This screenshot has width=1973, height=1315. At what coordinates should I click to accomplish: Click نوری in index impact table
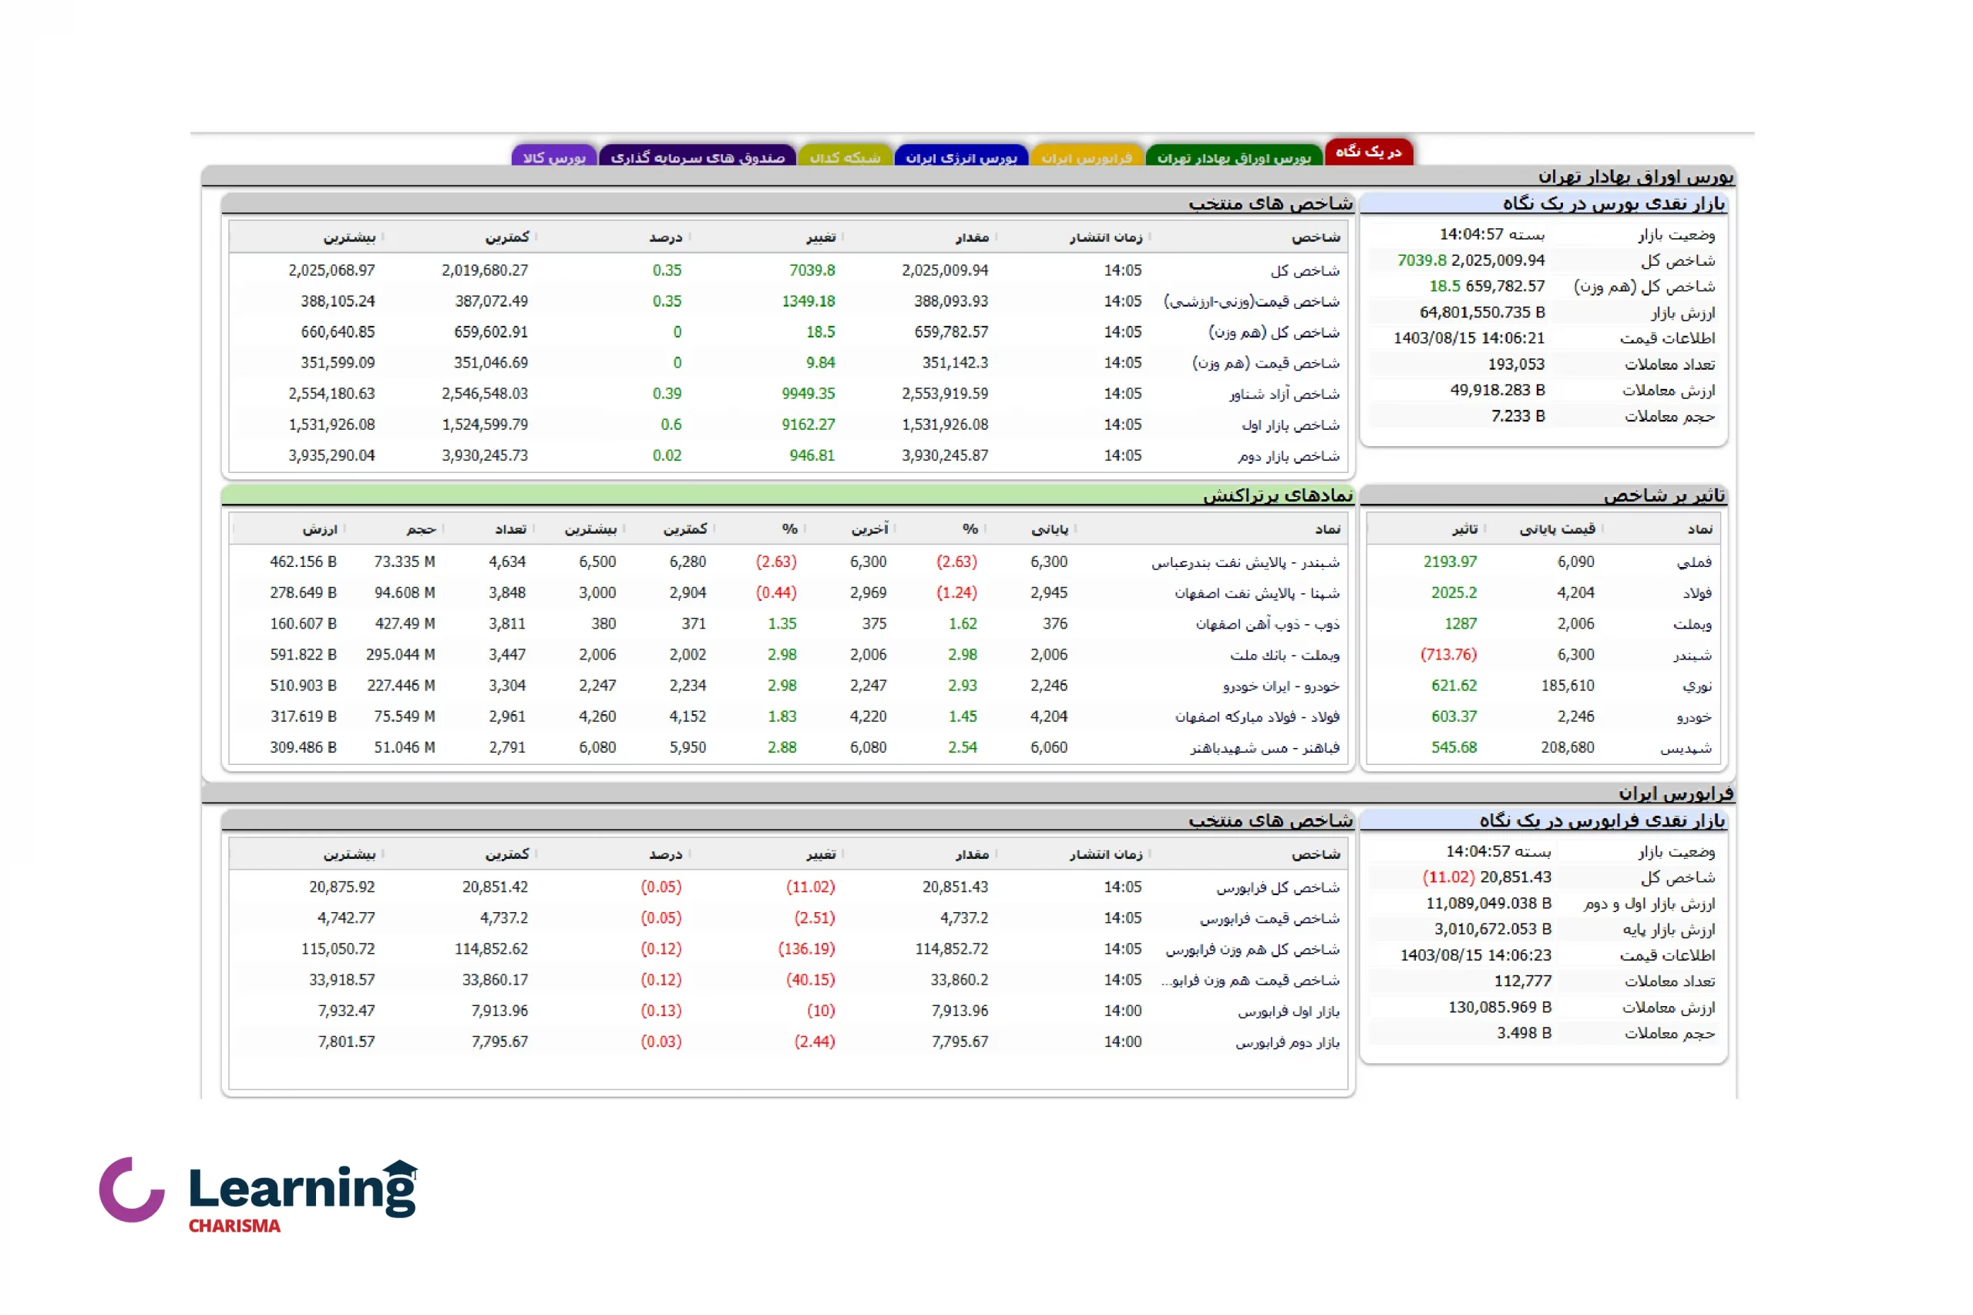tap(1697, 686)
